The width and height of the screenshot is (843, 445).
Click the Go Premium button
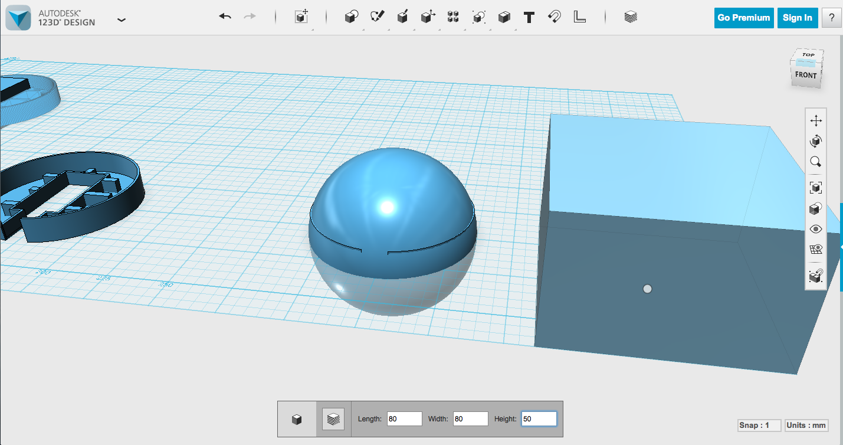click(x=744, y=18)
